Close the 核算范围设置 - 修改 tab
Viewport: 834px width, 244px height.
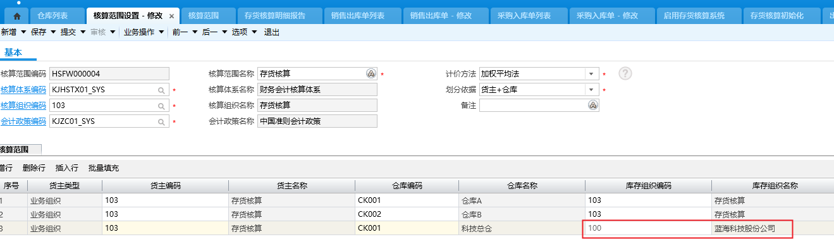(172, 16)
